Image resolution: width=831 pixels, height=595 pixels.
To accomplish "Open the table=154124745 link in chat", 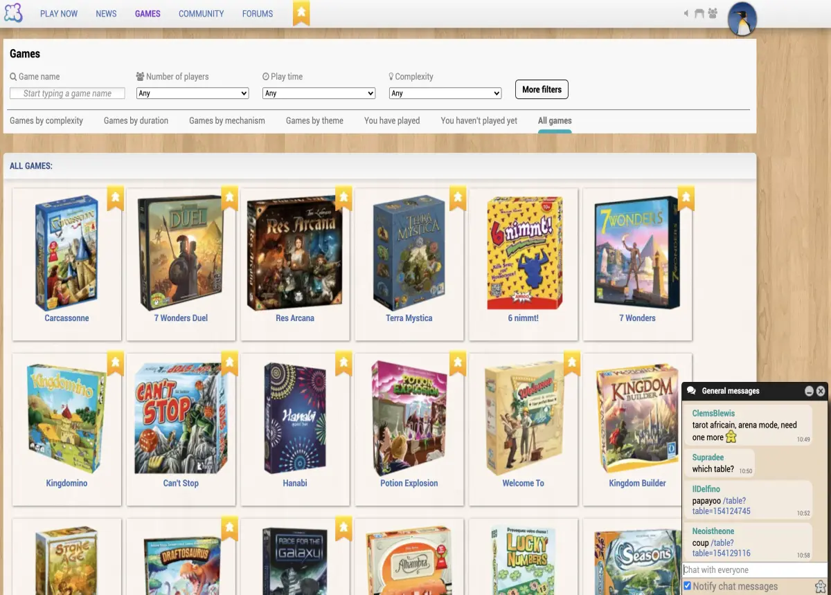I will point(721,511).
